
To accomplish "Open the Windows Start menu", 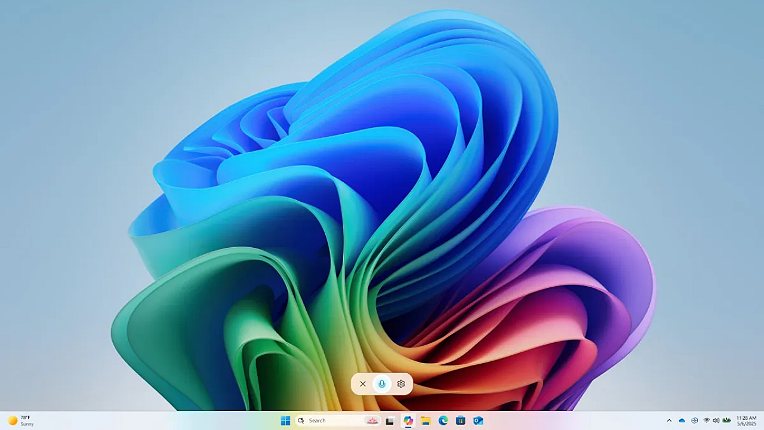I will pyautogui.click(x=285, y=420).
